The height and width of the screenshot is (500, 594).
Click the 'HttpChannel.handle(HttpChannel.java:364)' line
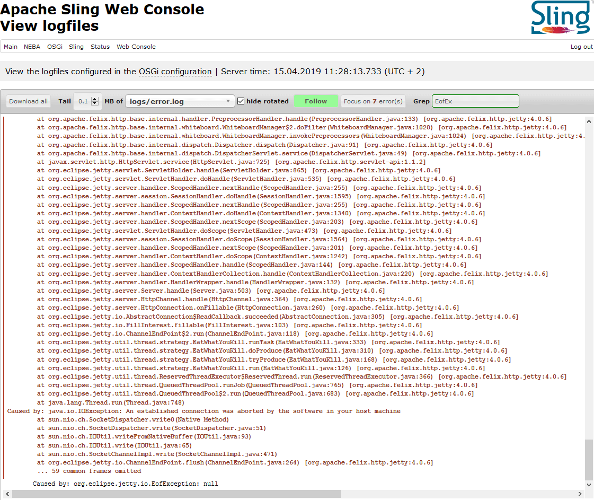[x=229, y=300]
